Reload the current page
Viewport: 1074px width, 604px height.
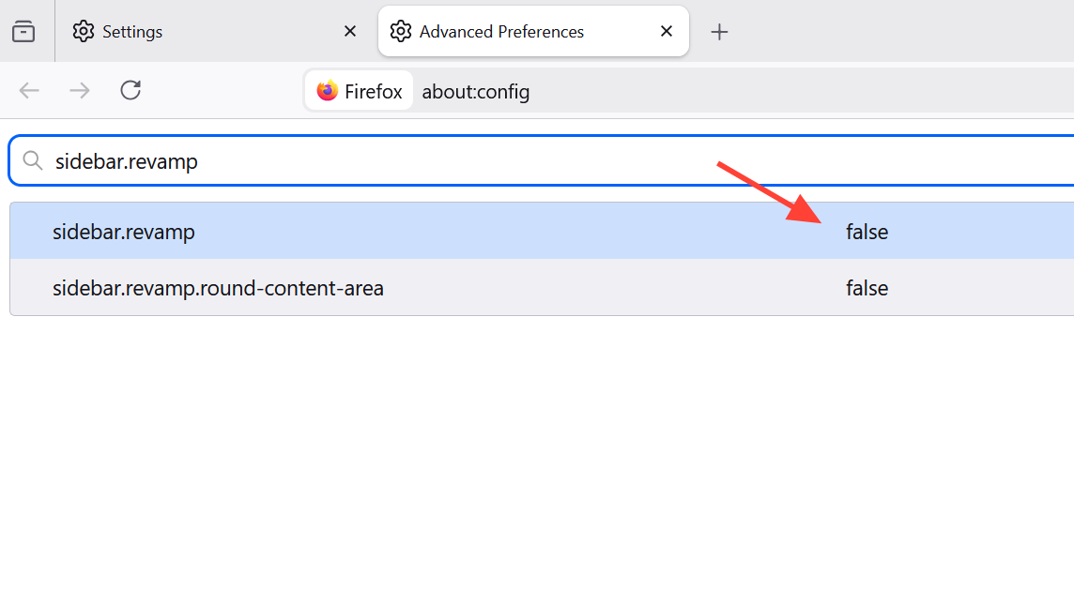[130, 91]
